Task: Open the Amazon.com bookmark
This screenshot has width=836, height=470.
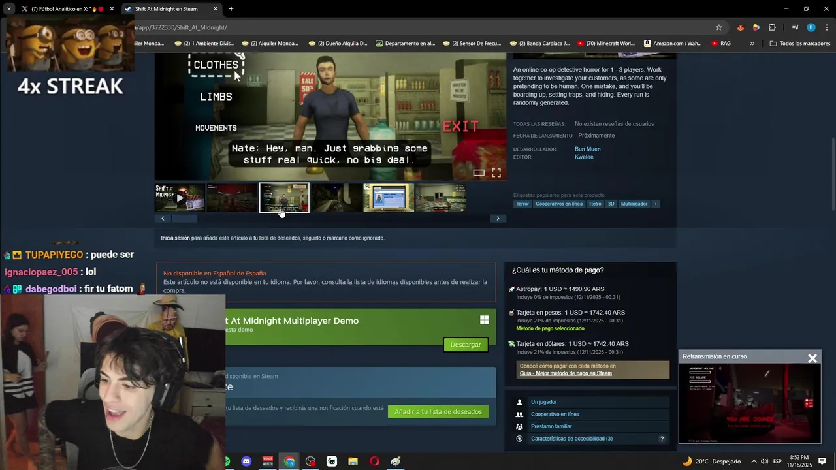Action: click(673, 44)
